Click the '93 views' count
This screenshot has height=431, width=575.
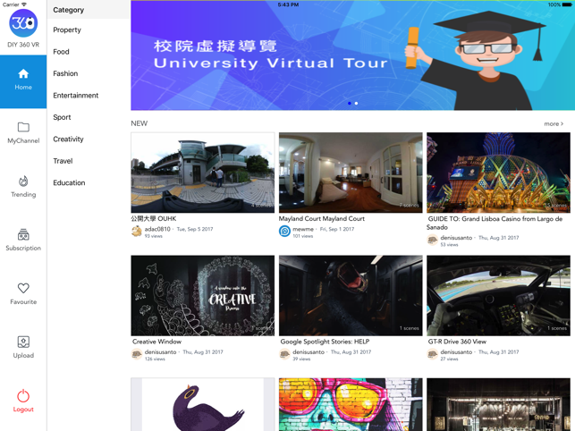coord(153,236)
